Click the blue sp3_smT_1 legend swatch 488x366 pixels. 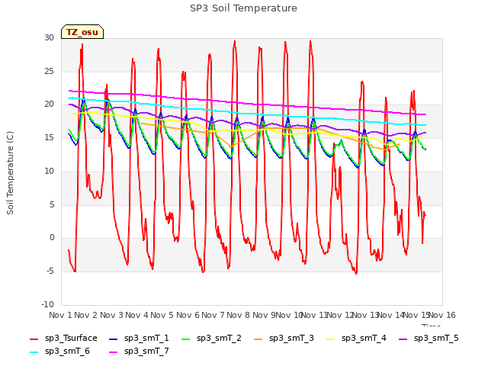114,339
